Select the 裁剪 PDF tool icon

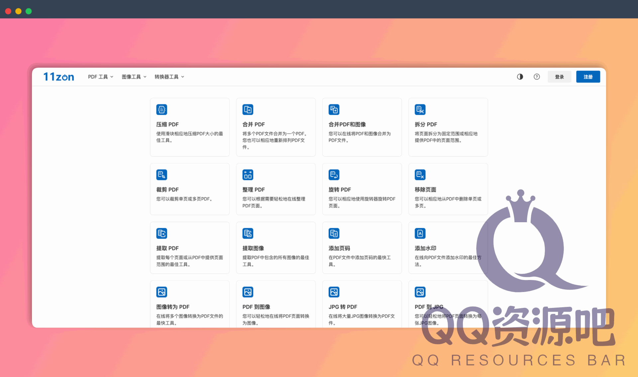[162, 174]
